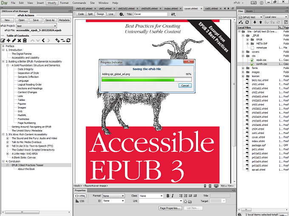
Task: Click connect to remote server icon in Files panel
Action: [x=241, y=22]
